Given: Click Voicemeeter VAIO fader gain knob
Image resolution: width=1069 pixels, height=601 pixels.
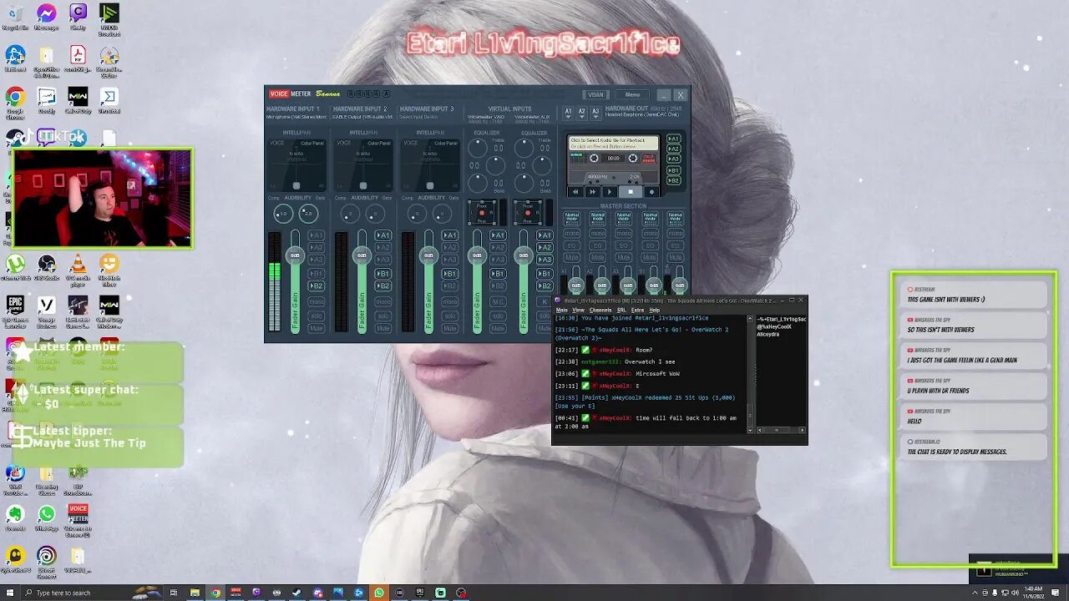Looking at the screenshot, I should pos(477,255).
